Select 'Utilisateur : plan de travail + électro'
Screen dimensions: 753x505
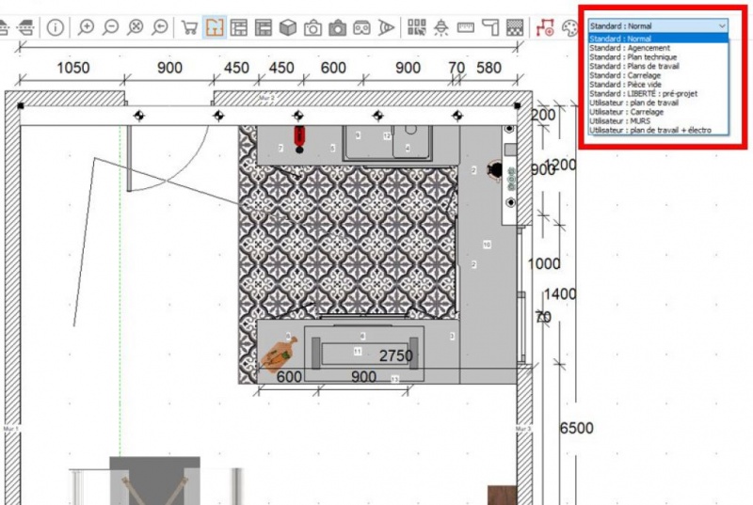point(649,130)
